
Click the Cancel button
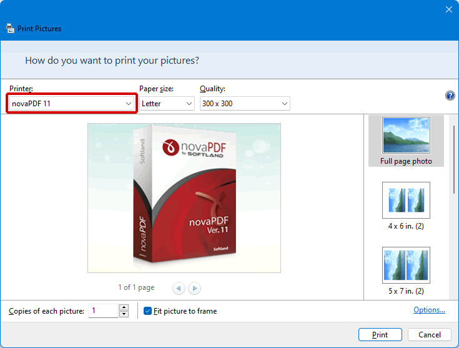(430, 334)
